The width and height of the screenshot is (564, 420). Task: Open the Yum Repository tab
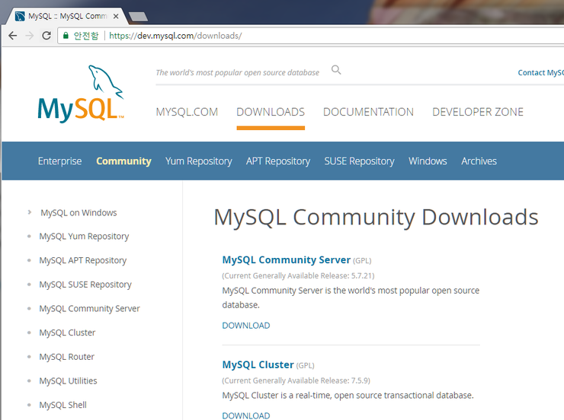tap(199, 161)
